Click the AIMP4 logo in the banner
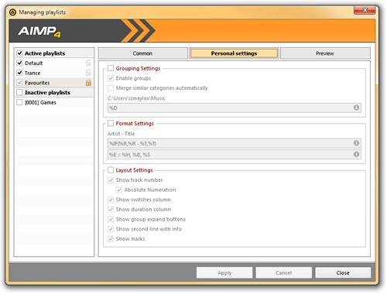The width and height of the screenshot is (387, 294). pos(39,32)
